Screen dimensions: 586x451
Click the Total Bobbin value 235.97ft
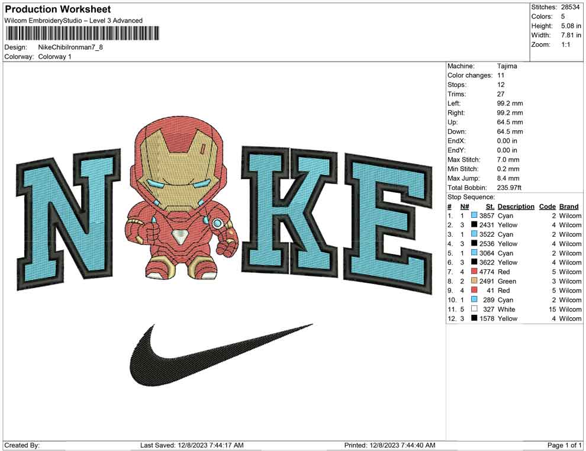tap(508, 187)
